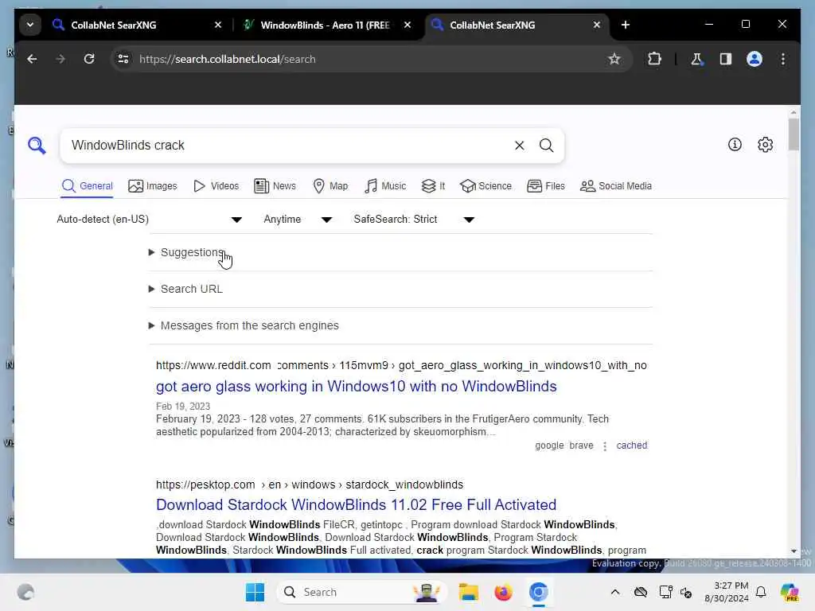Select the Music search category
The width and height of the screenshot is (815, 611).
385,186
